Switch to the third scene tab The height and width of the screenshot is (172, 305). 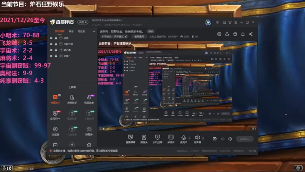tap(81, 31)
